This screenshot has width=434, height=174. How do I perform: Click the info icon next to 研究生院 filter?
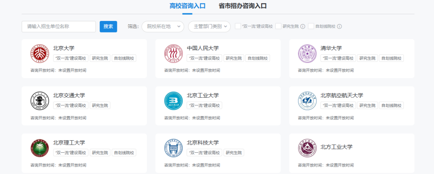(x=303, y=27)
